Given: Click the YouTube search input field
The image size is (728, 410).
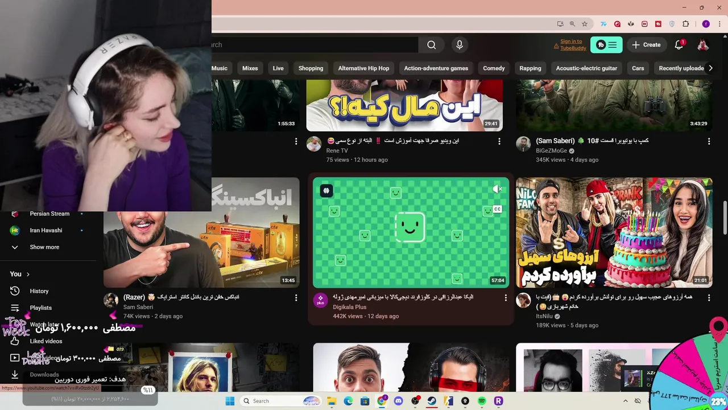Looking at the screenshot, I should tap(315, 45).
